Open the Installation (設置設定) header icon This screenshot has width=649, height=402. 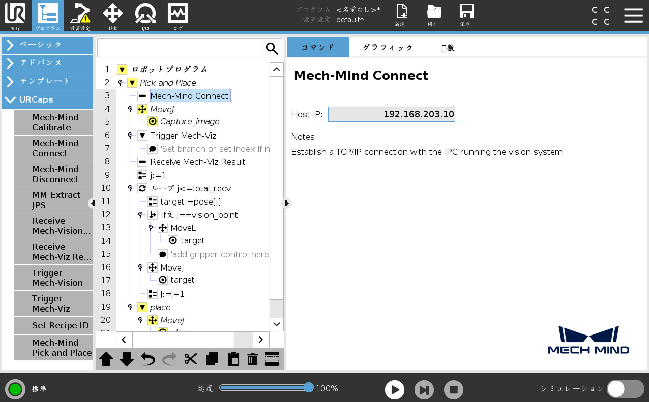coord(80,16)
